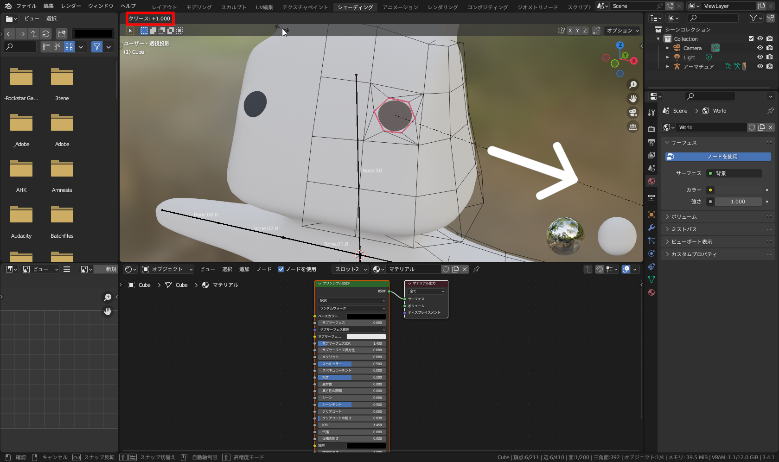Open the スロット2 dropdown in node editor
This screenshot has height=462, width=779.
point(350,269)
